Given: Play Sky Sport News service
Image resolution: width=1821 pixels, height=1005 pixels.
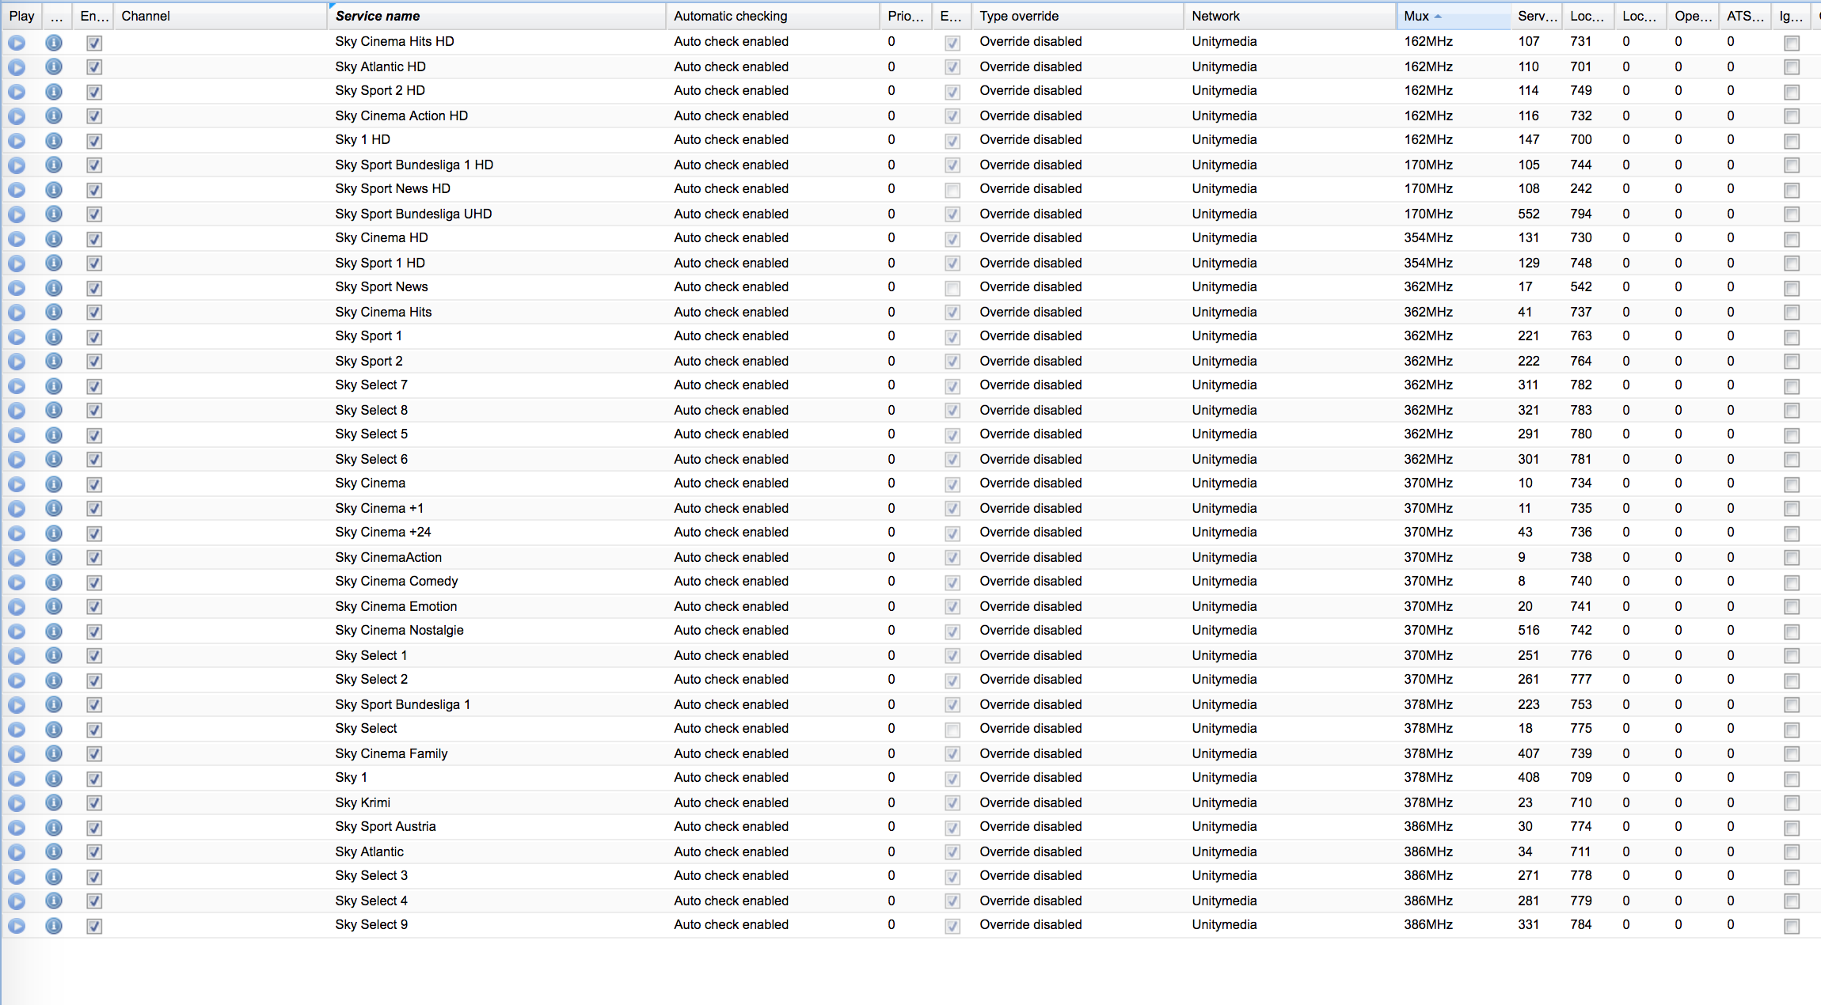Looking at the screenshot, I should point(17,288).
